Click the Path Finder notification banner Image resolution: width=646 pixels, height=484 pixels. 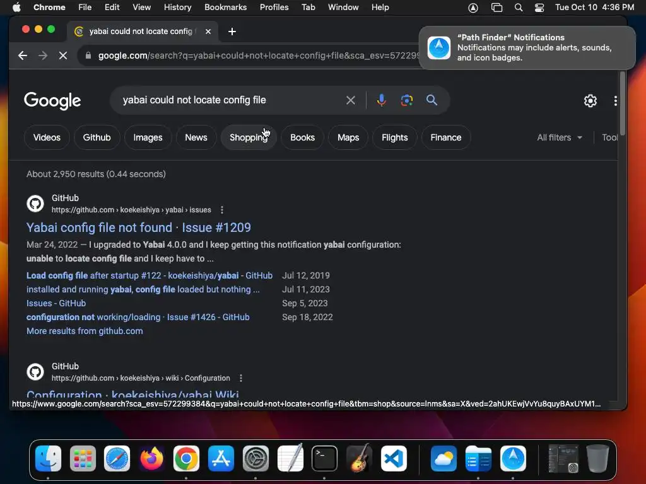coord(527,48)
